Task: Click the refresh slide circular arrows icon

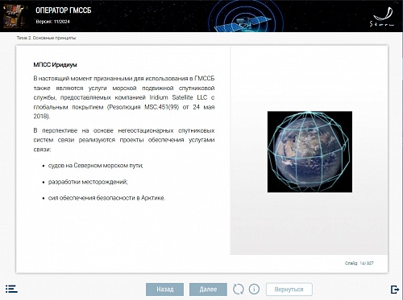Action: [239, 289]
